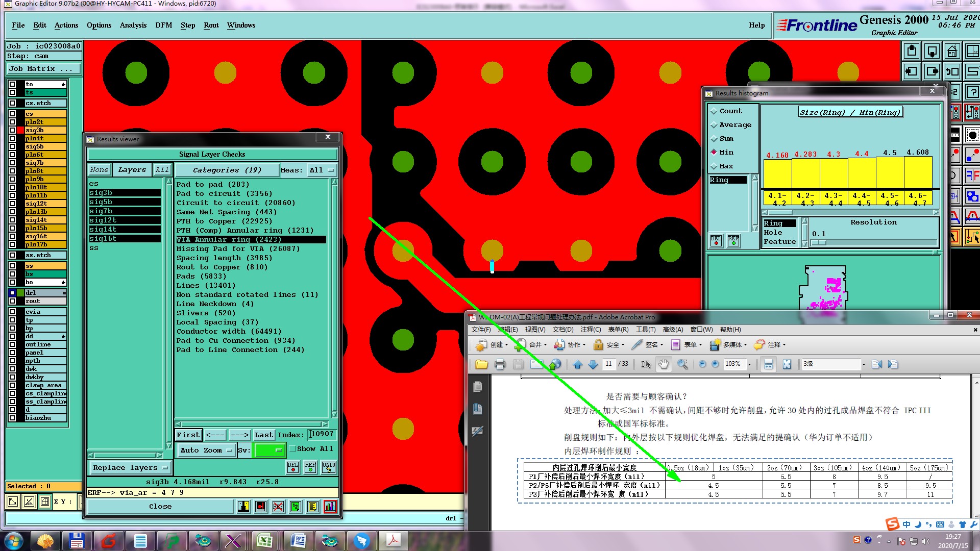
Task: Open the Meas All dropdown
Action: click(x=322, y=170)
